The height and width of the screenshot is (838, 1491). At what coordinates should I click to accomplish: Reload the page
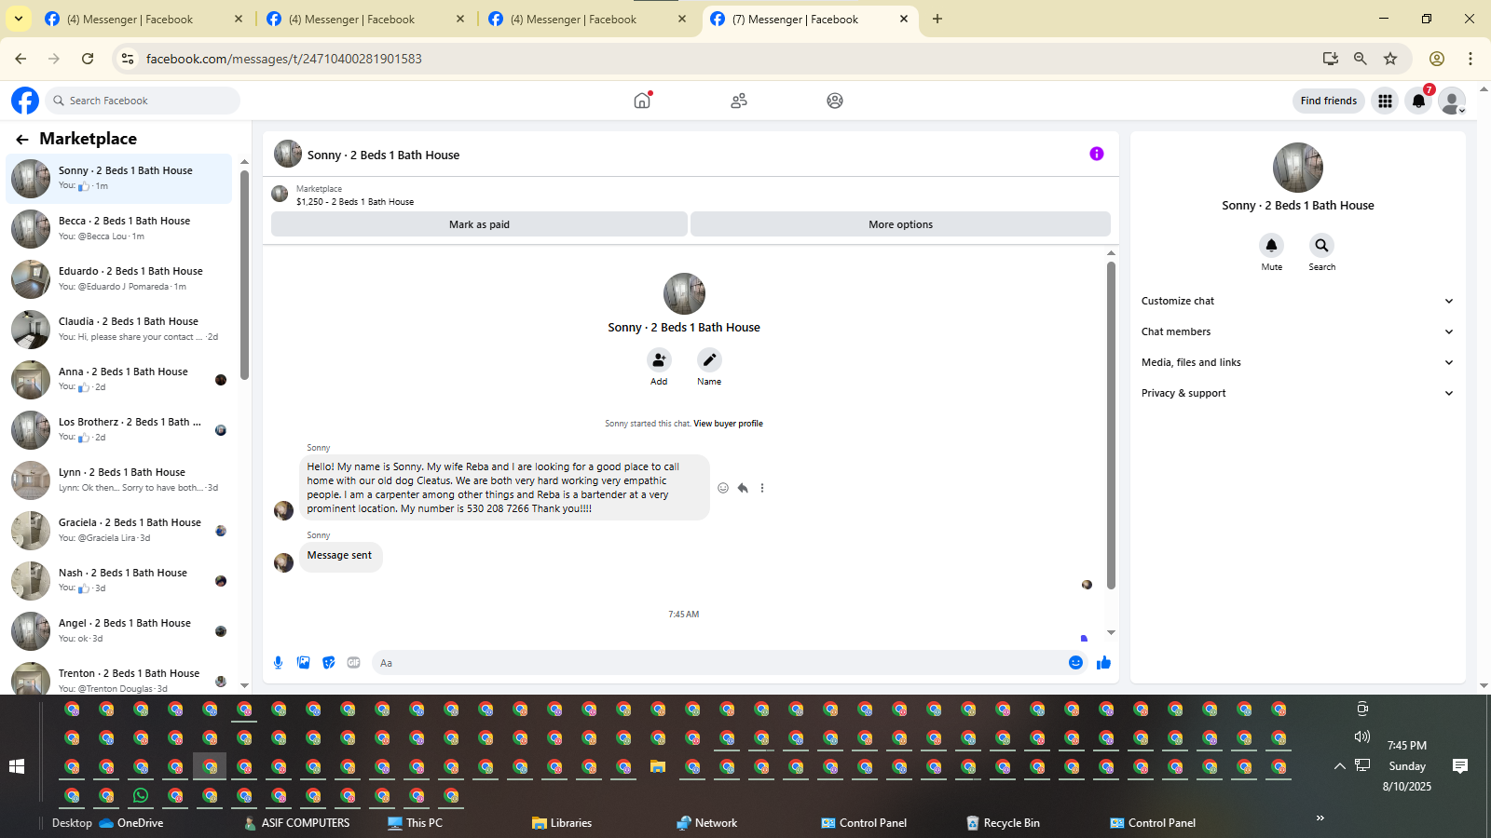pyautogui.click(x=88, y=59)
